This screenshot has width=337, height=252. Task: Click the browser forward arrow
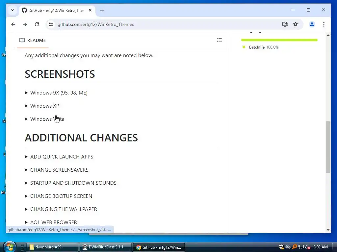point(25,24)
